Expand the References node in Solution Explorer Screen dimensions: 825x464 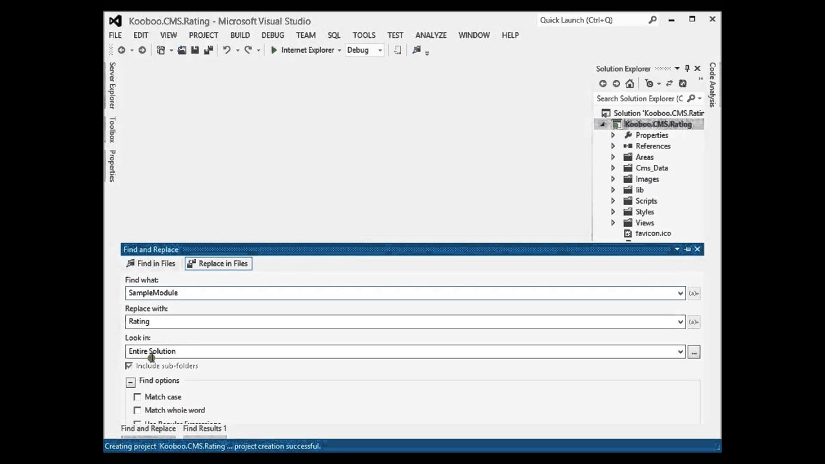tap(613, 146)
